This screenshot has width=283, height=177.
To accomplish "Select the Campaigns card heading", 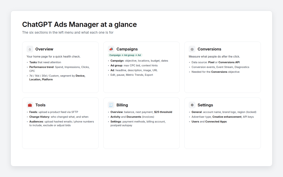I will 127,49.
